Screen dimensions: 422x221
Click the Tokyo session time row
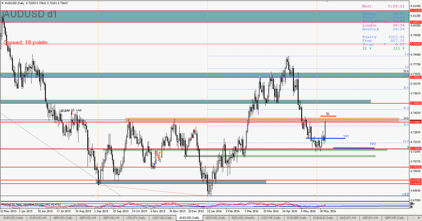pos(383,18)
